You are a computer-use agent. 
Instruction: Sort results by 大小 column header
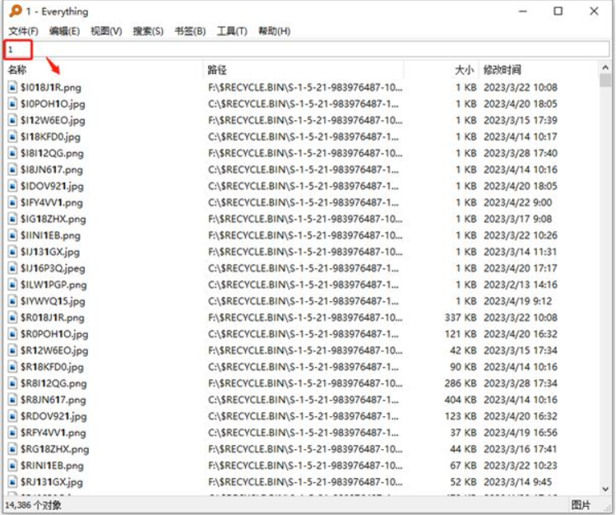pos(464,70)
